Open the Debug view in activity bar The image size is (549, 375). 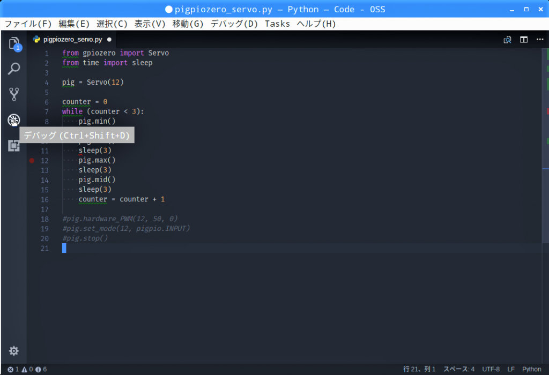pyautogui.click(x=14, y=120)
